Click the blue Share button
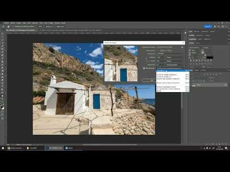This screenshot has width=230, height=172. [x=207, y=26]
